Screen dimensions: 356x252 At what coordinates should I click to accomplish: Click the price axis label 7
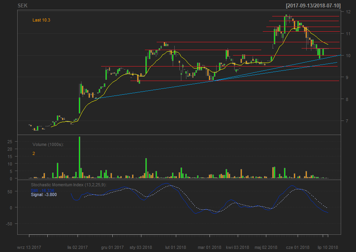(x=347, y=121)
